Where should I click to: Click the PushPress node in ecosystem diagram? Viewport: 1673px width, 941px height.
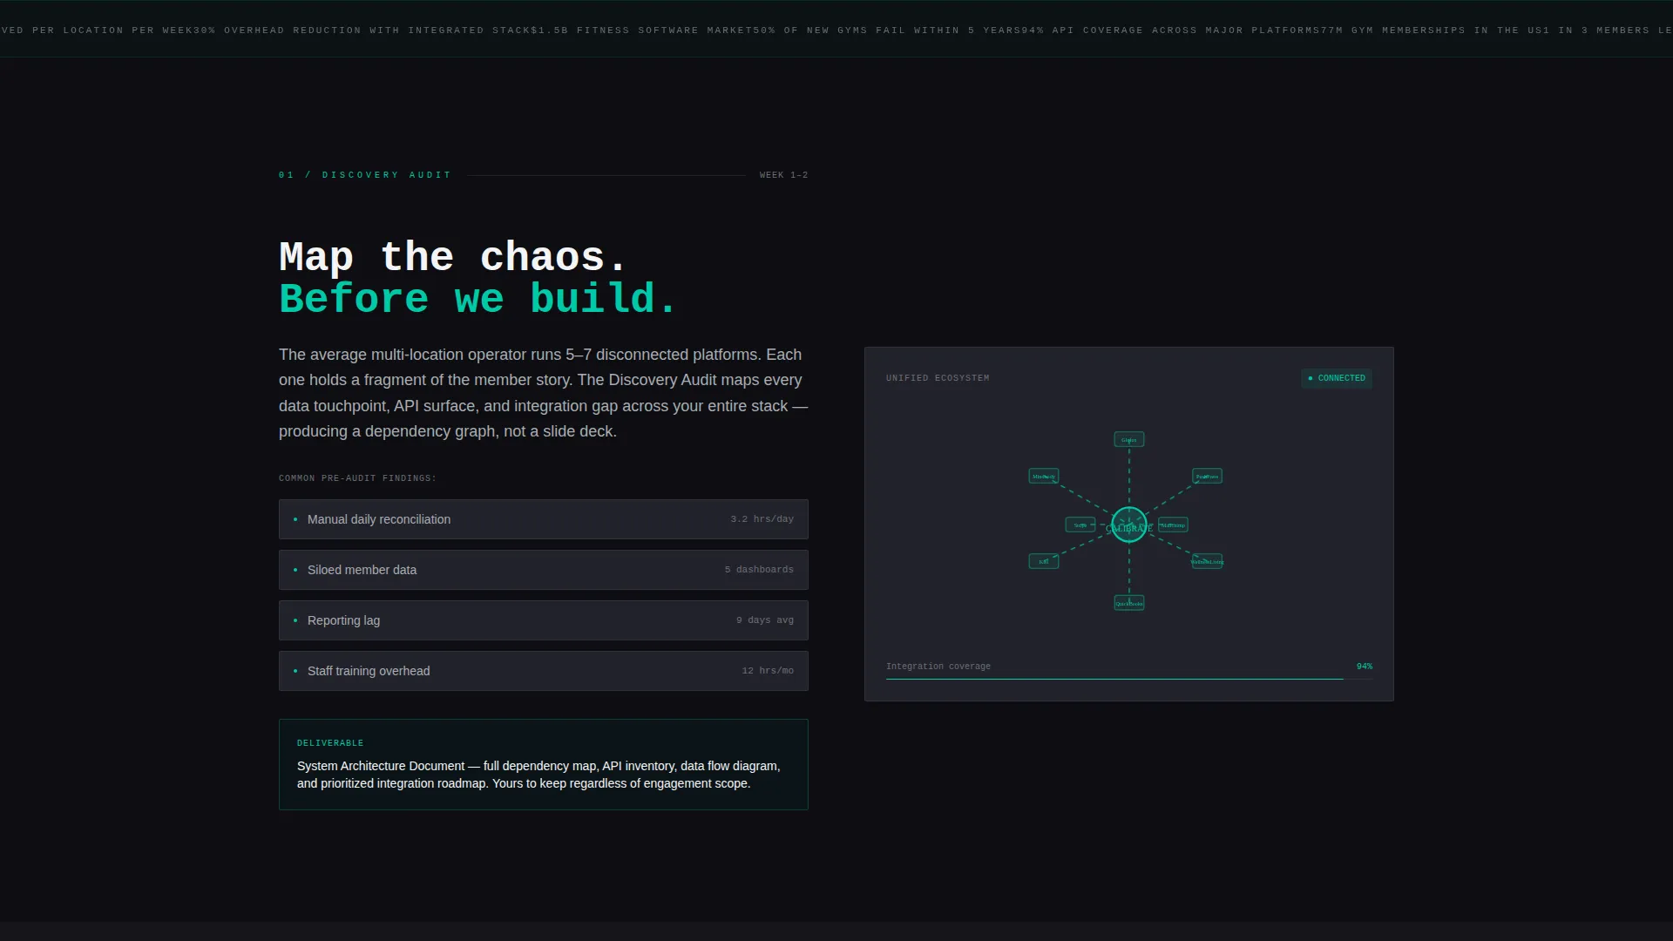1207,476
